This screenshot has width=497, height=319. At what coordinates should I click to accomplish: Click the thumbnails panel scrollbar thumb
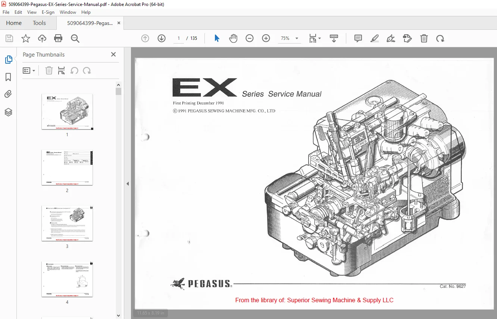pos(118,92)
